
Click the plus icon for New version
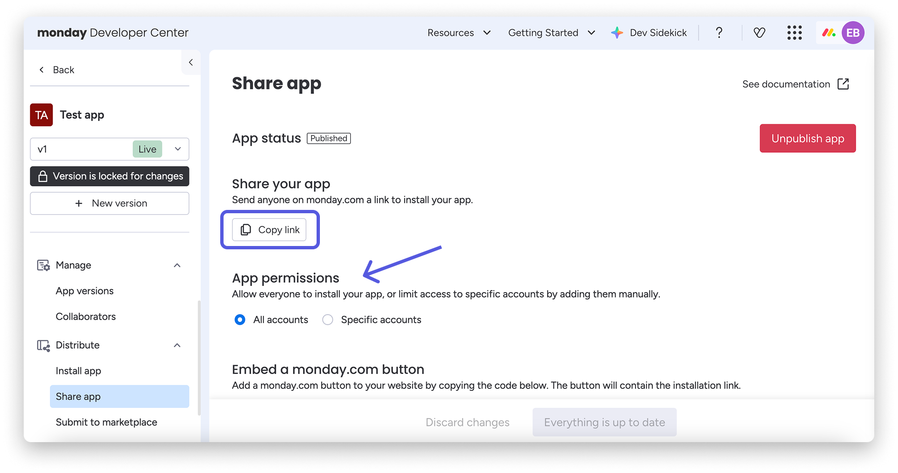tap(79, 203)
